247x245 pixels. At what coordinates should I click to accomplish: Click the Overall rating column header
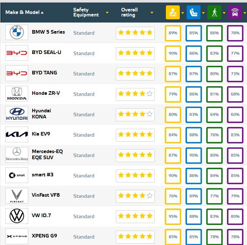[x=129, y=12]
